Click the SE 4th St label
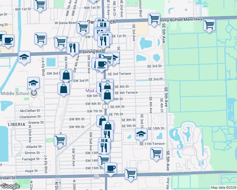237x190 pixels. 122,87
